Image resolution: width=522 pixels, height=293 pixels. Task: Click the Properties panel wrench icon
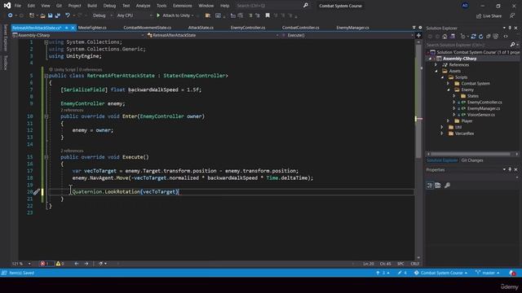[447, 186]
